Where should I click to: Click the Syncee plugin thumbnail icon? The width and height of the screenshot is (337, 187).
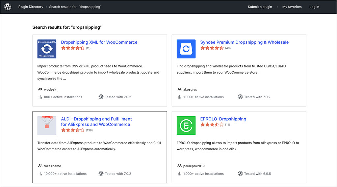click(x=186, y=49)
